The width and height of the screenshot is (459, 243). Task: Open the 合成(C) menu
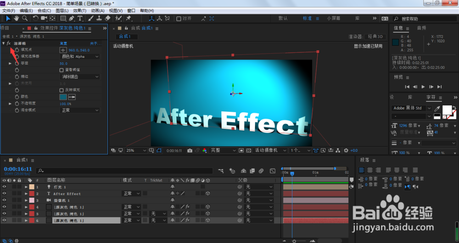(44, 11)
